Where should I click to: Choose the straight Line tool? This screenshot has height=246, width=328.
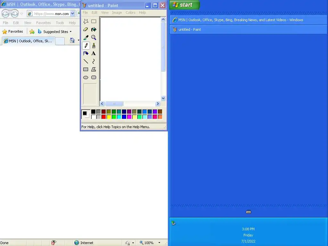pyautogui.click(x=86, y=61)
